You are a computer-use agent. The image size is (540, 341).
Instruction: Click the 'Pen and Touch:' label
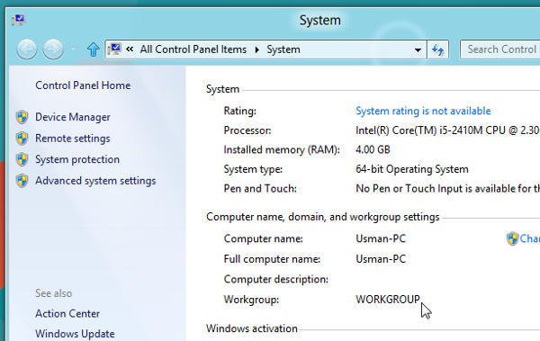pos(260,188)
